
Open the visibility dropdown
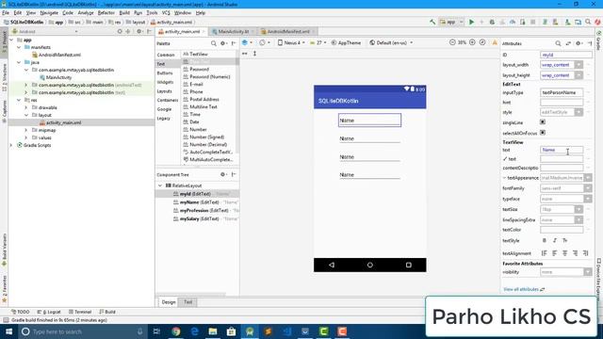pos(588,272)
